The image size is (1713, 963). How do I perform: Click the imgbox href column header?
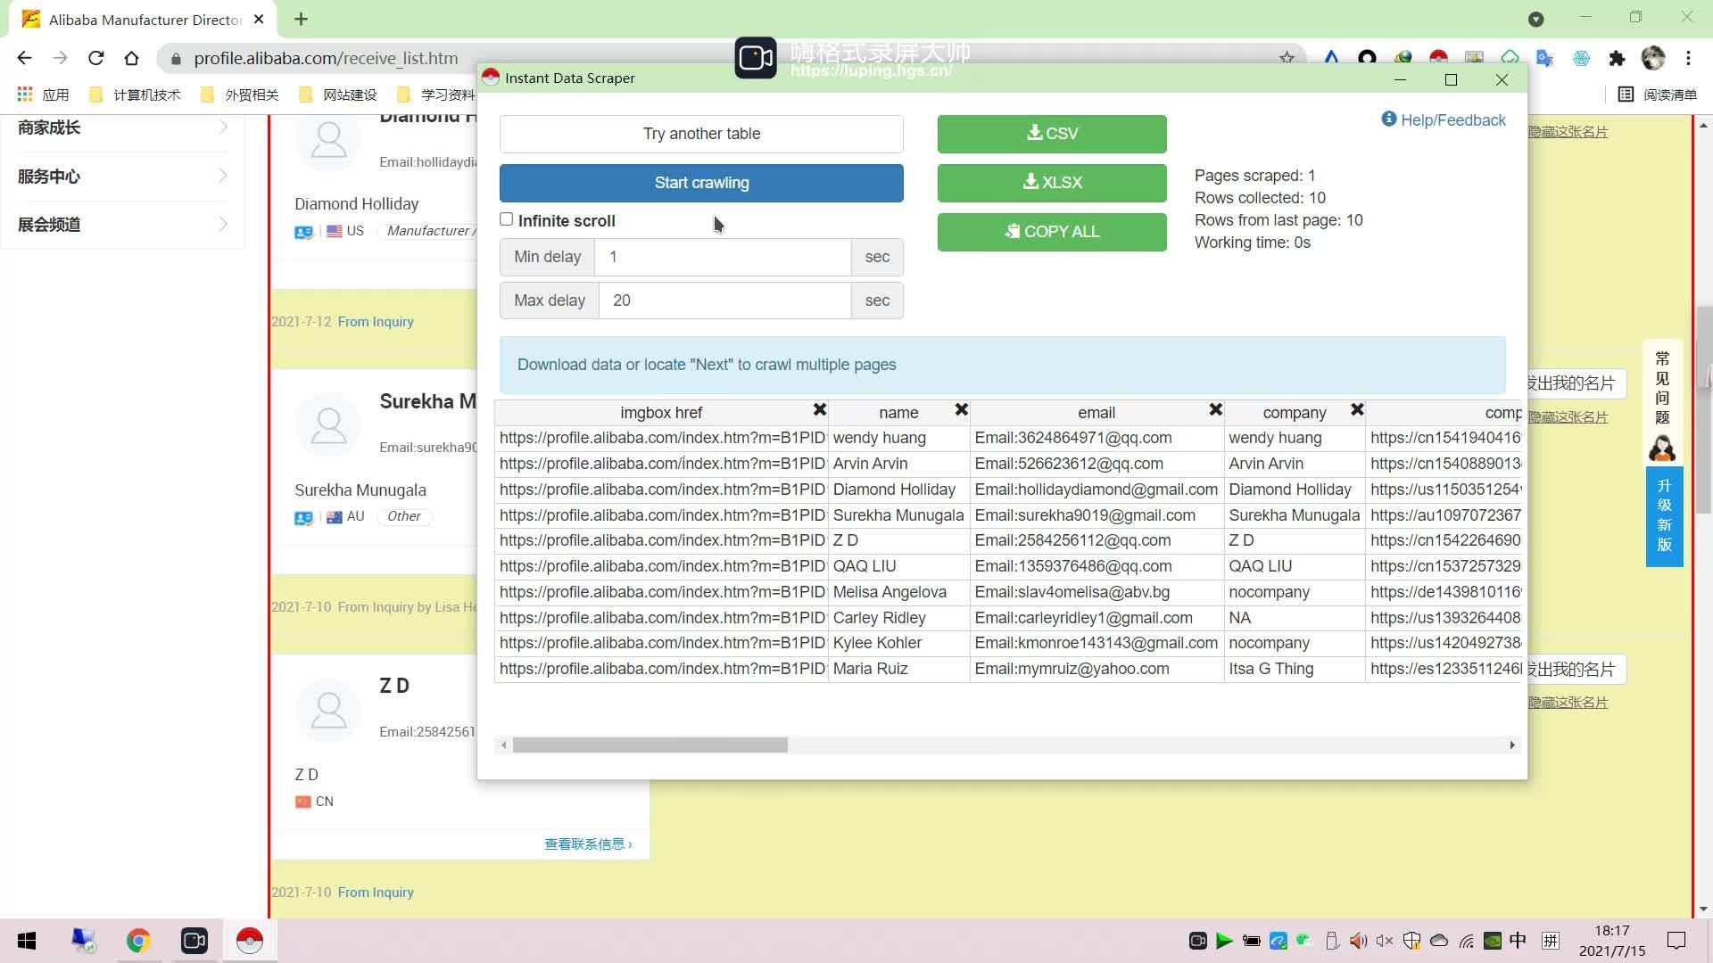pos(661,413)
